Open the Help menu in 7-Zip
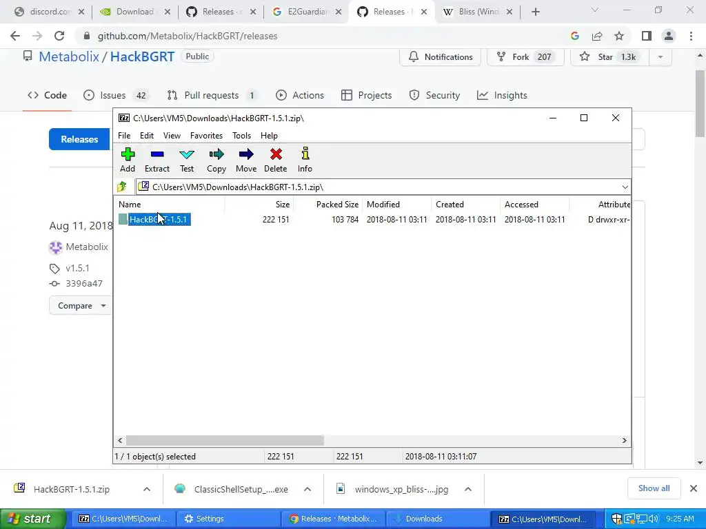The width and height of the screenshot is (706, 529). pos(269,136)
